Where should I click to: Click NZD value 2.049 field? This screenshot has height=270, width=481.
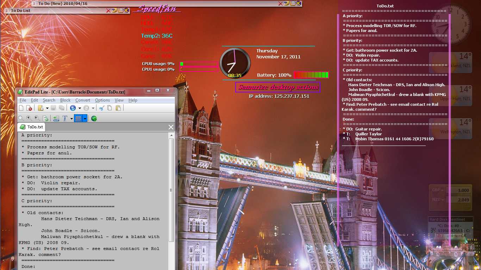click(x=458, y=199)
